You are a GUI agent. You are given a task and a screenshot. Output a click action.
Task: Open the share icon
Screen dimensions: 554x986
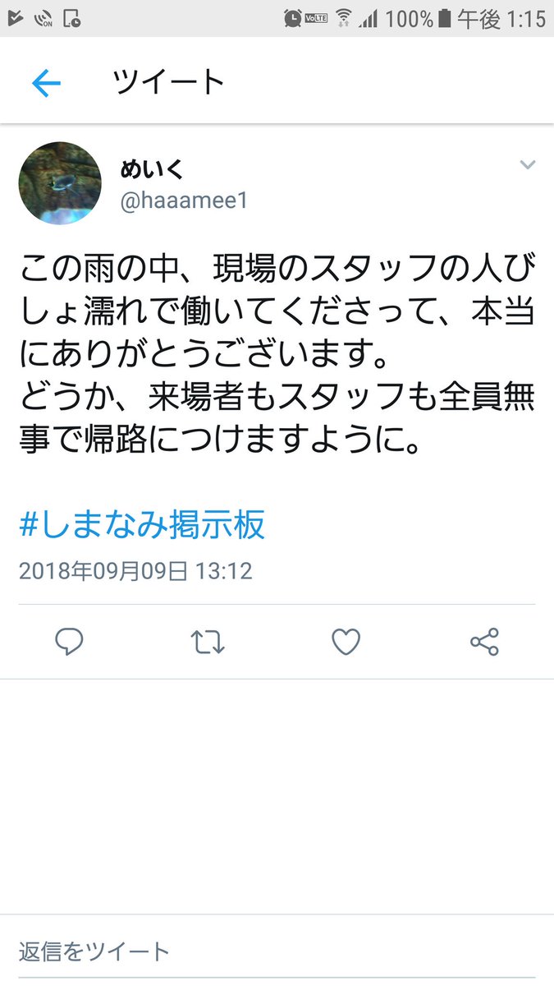[484, 643]
